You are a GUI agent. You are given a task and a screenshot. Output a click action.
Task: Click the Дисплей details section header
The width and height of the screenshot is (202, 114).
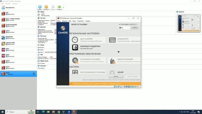point(43,27)
